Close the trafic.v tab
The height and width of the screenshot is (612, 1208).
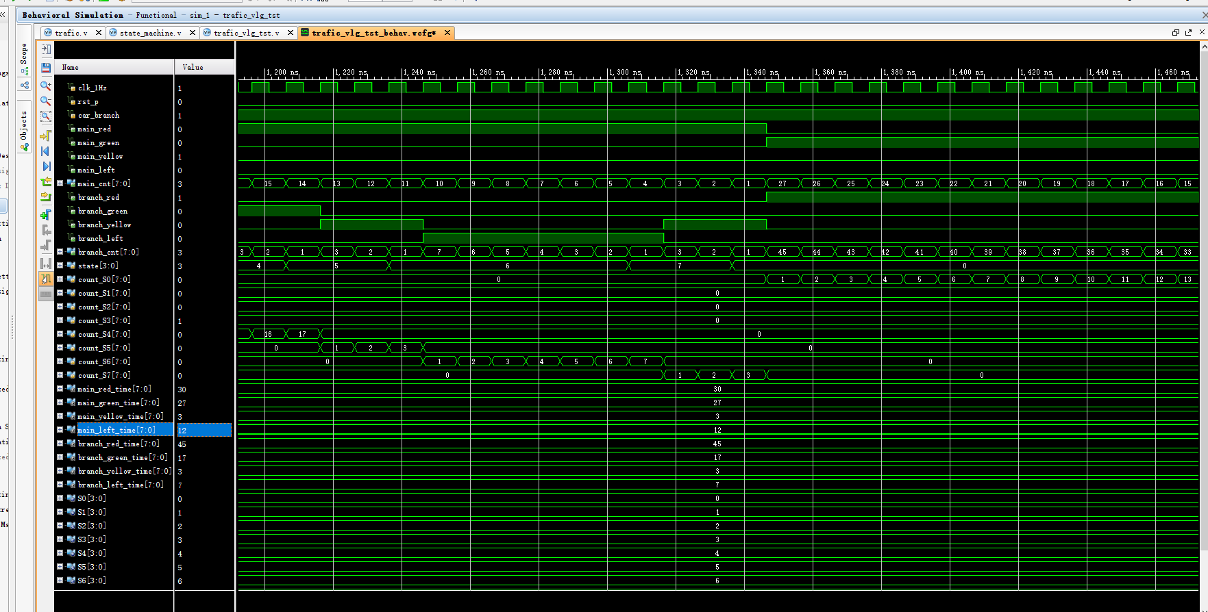[x=99, y=33]
